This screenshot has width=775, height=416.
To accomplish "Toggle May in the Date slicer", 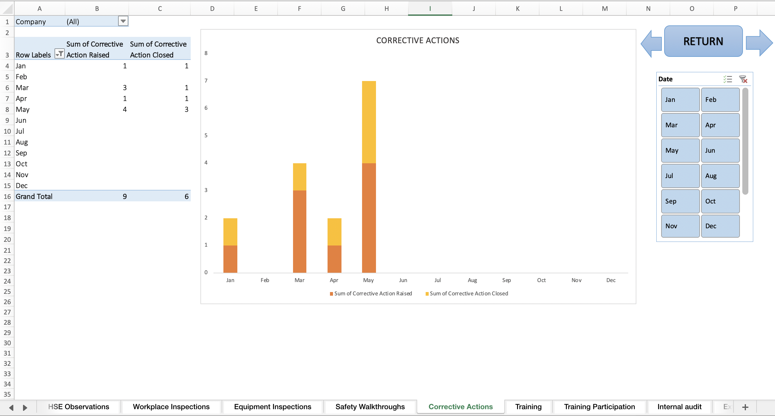I will (680, 150).
